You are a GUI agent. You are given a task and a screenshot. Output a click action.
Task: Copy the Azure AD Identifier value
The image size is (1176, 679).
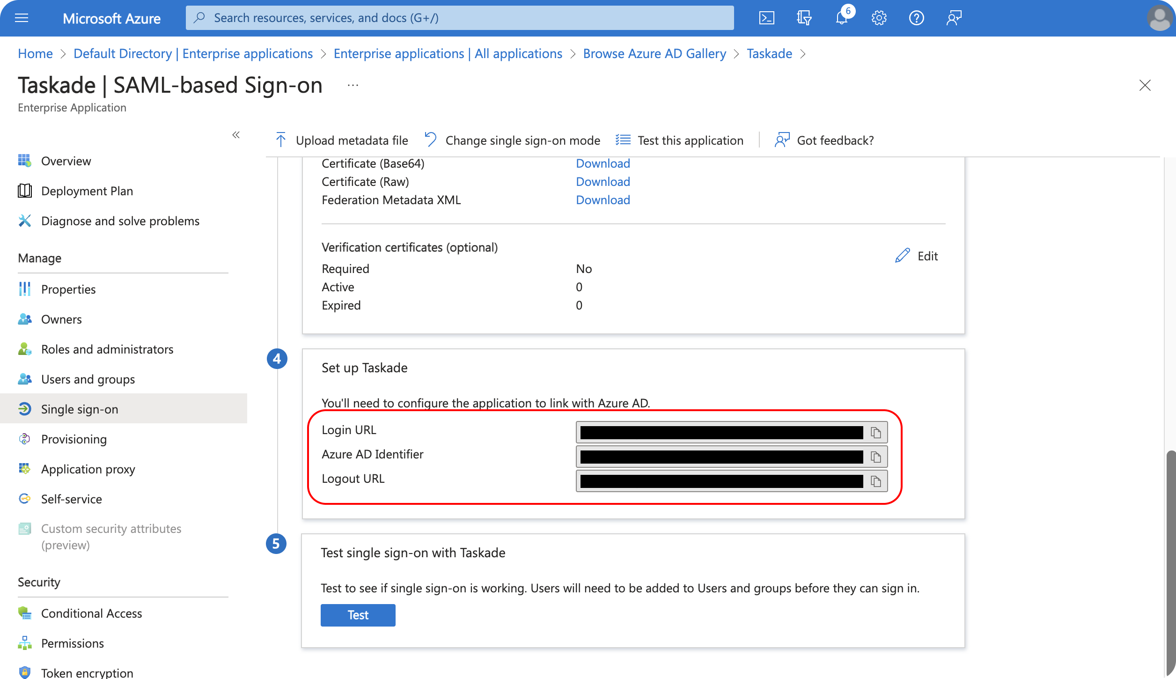click(875, 457)
